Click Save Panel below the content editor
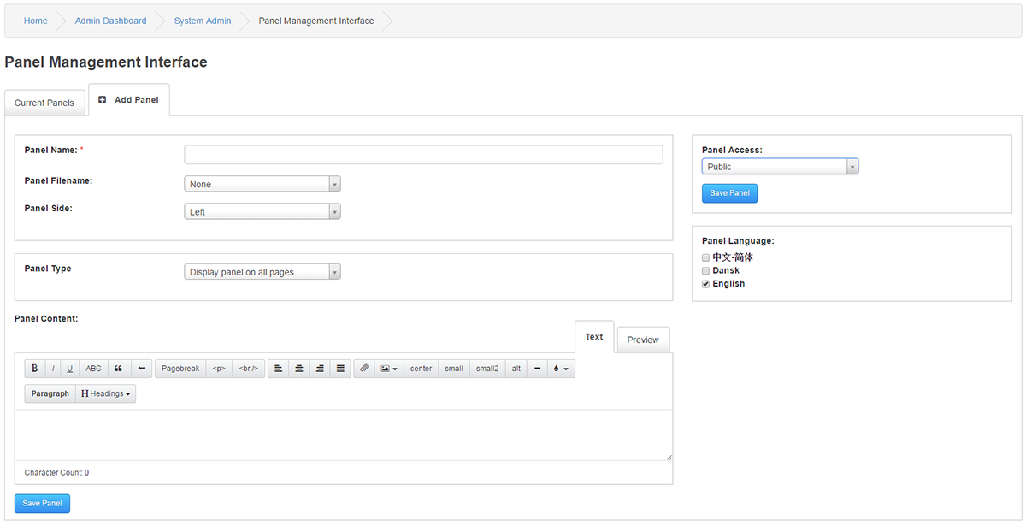Screen dimensions: 1026x526 pos(42,504)
